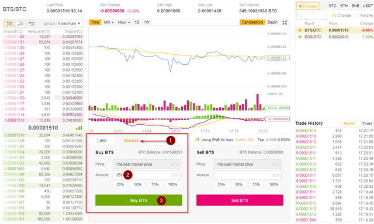374x224 pixels.
Task: Set buy amount to 75%
Action: [155, 184]
